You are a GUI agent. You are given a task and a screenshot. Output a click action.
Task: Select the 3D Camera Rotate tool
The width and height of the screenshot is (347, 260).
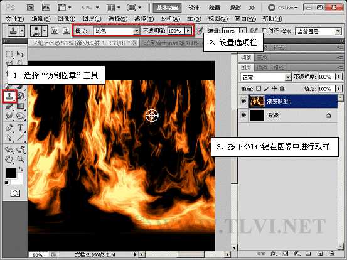point(21,149)
